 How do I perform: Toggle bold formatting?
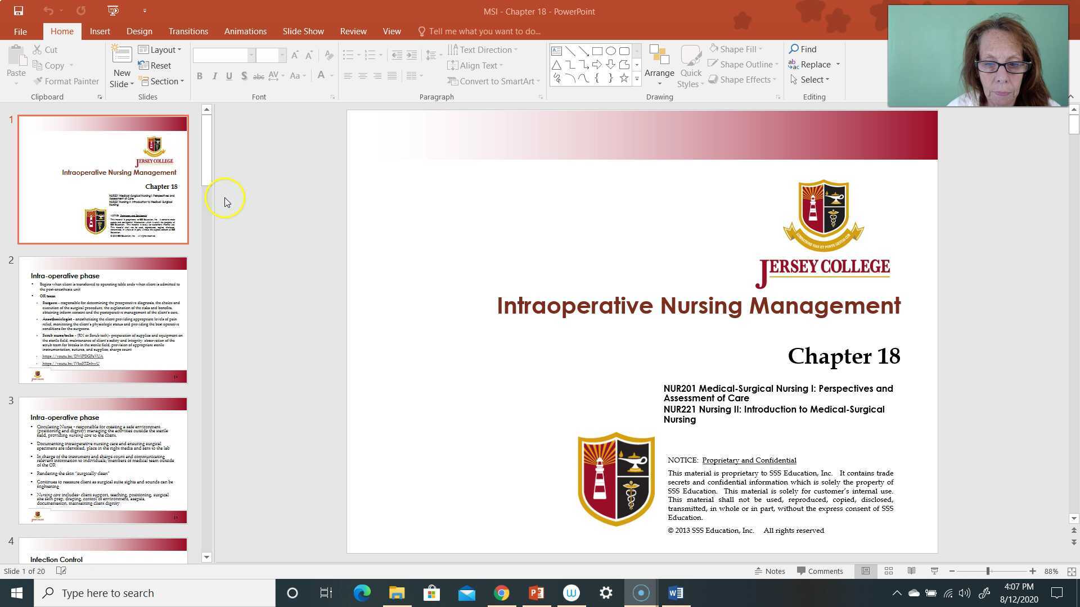coord(199,76)
